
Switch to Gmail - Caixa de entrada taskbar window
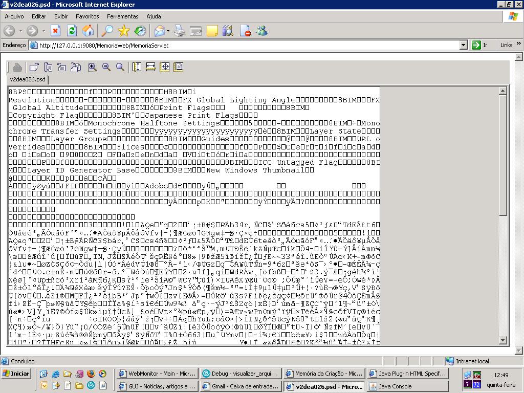tap(241, 386)
